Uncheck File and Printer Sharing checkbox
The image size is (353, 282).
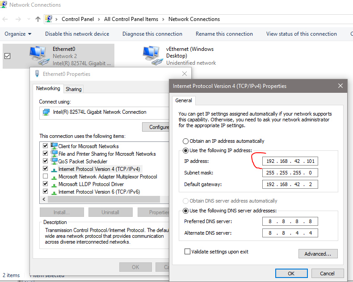point(45,153)
